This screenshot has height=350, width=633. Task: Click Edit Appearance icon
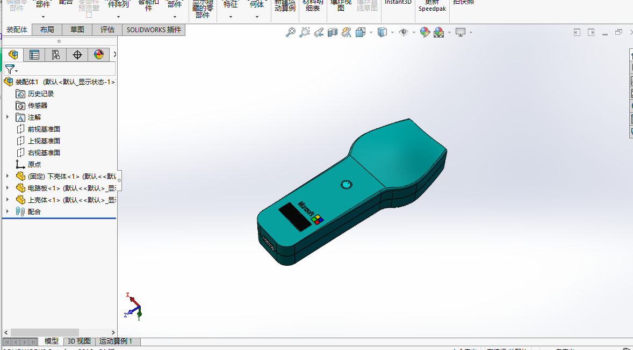tap(425, 32)
